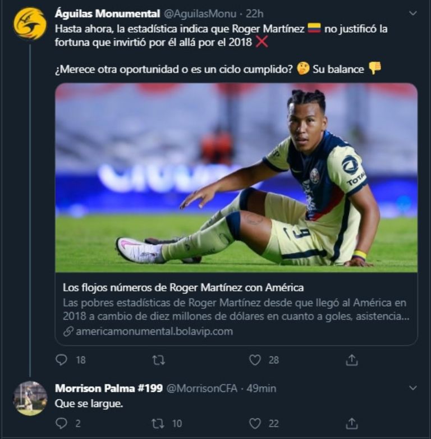Like Morrison Palma's reply
The image size is (431, 439).
(255, 423)
